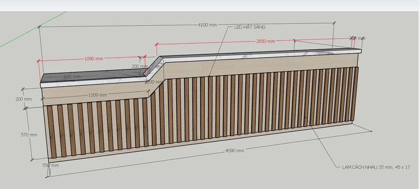Click the 605 mm depth dimension label
The image size is (420, 189).
point(72,77)
